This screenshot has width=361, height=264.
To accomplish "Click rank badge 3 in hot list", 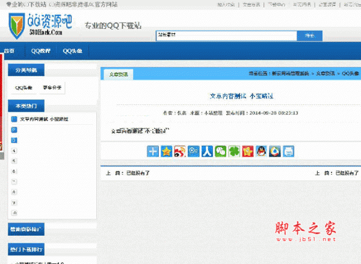I will click(x=14, y=140).
